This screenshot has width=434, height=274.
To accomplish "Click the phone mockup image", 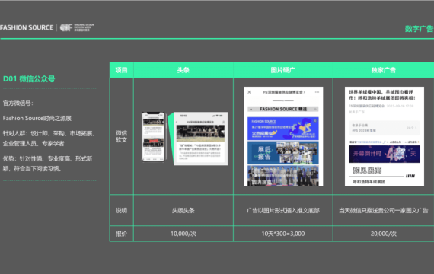I will 154,137.
